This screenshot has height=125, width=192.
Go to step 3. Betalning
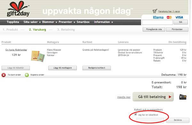[x=66, y=30]
